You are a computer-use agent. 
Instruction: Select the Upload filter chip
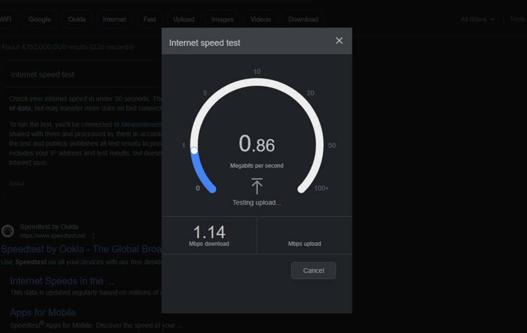point(184,20)
